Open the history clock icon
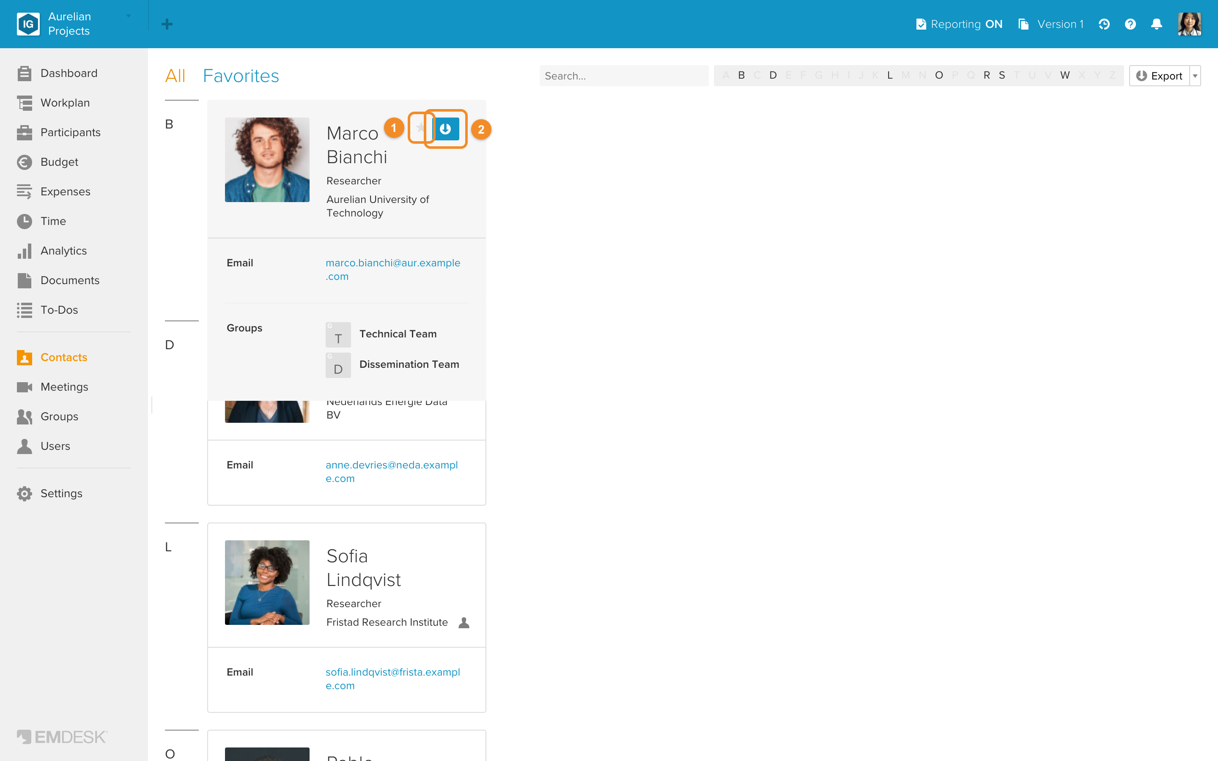 click(x=1104, y=24)
